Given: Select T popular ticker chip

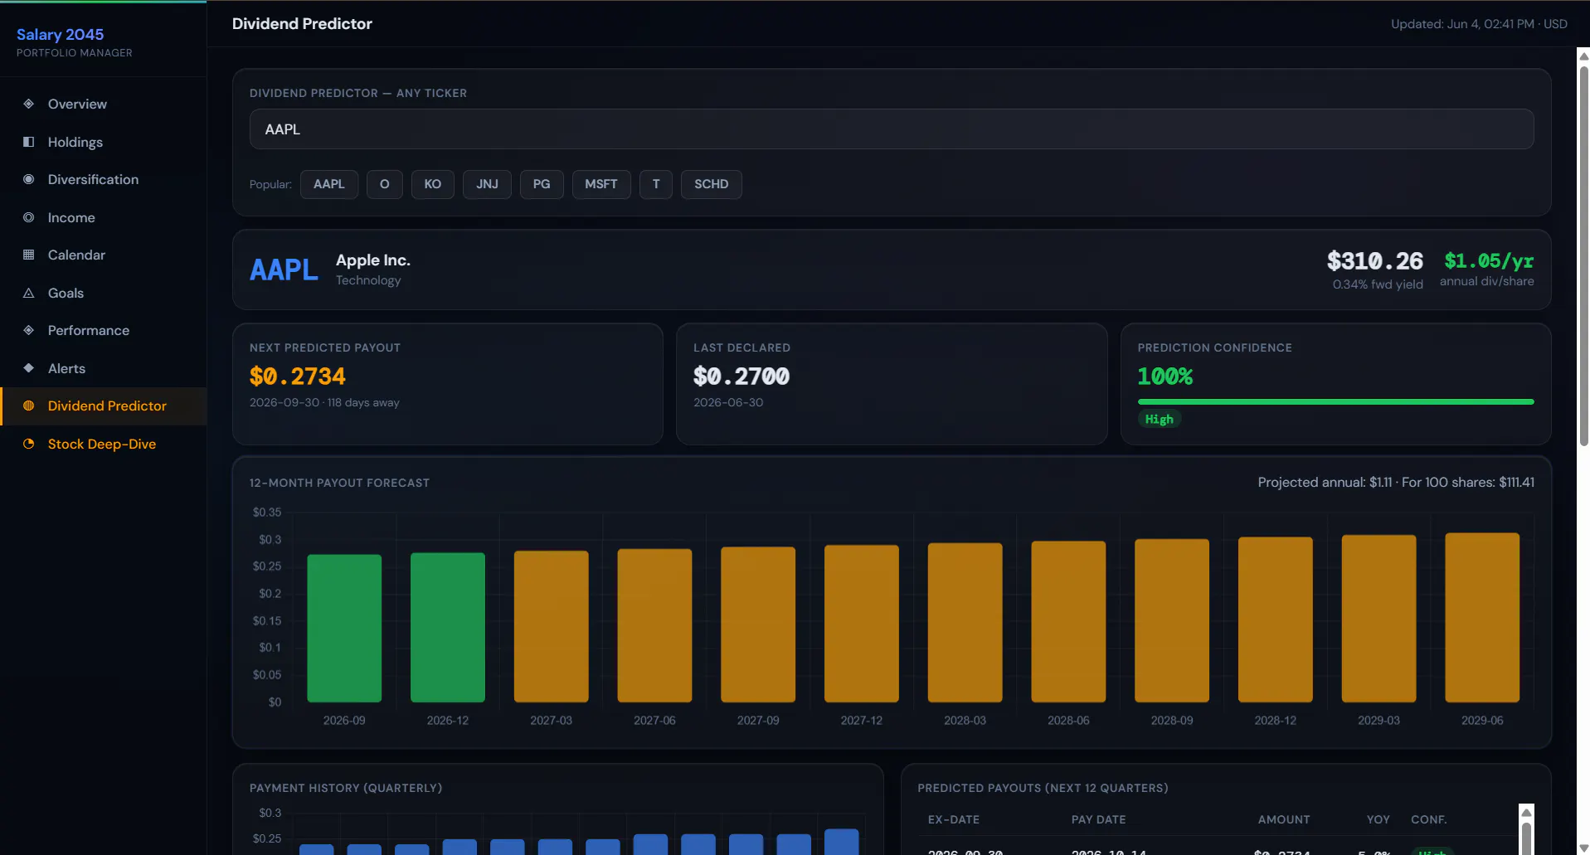Looking at the screenshot, I should 656,184.
